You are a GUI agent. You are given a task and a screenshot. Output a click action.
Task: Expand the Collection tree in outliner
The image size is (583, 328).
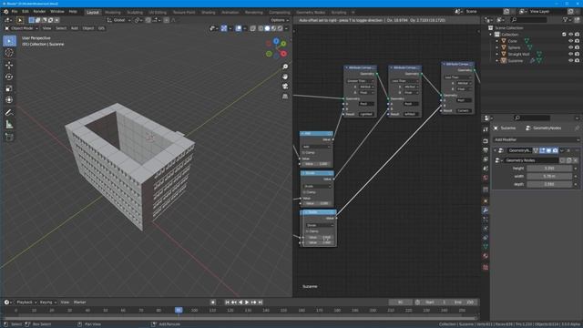491,35
